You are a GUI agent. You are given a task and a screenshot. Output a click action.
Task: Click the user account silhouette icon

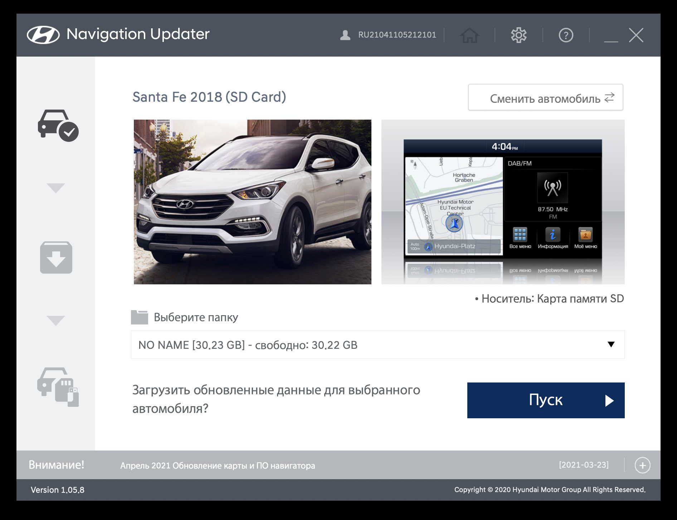345,35
